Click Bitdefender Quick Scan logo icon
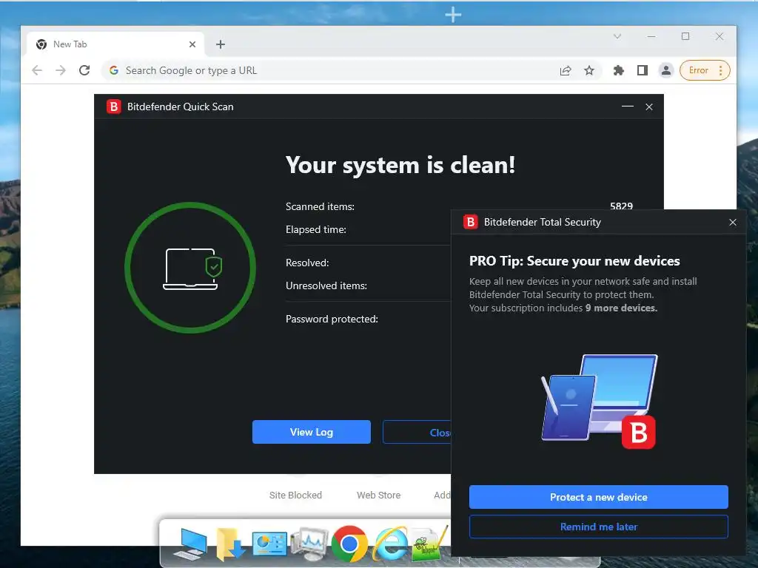 click(113, 106)
